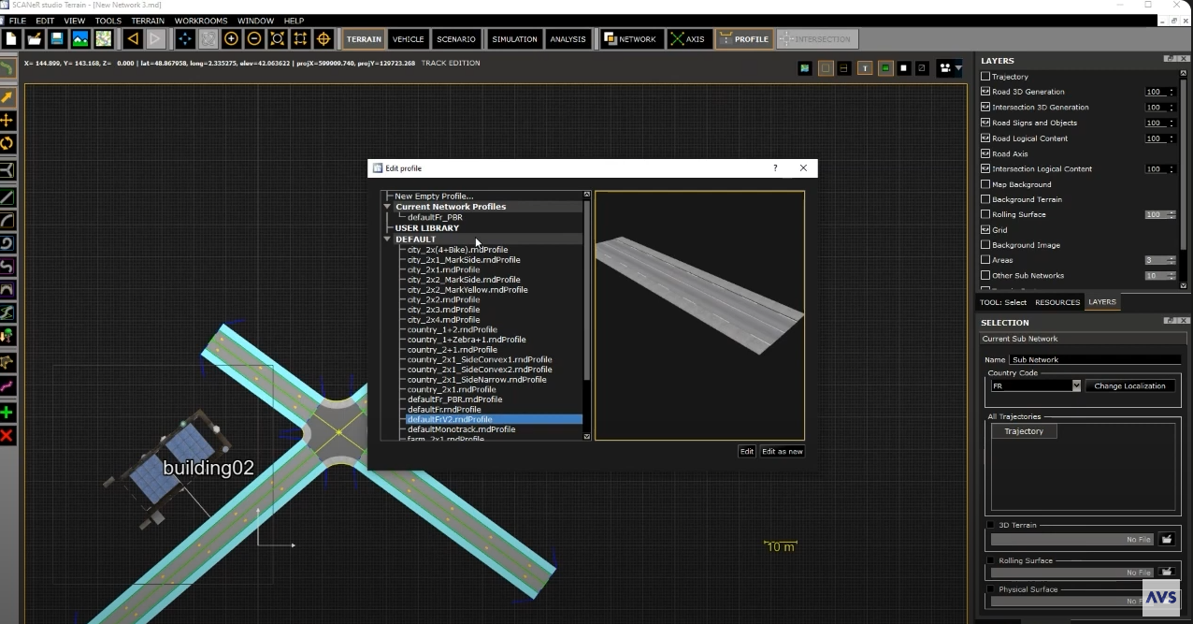The image size is (1193, 624).
Task: Switch to the SCENARIO mode tab
Action: pos(456,39)
